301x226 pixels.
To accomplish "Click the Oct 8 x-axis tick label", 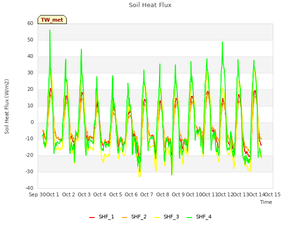I will [163, 194].
